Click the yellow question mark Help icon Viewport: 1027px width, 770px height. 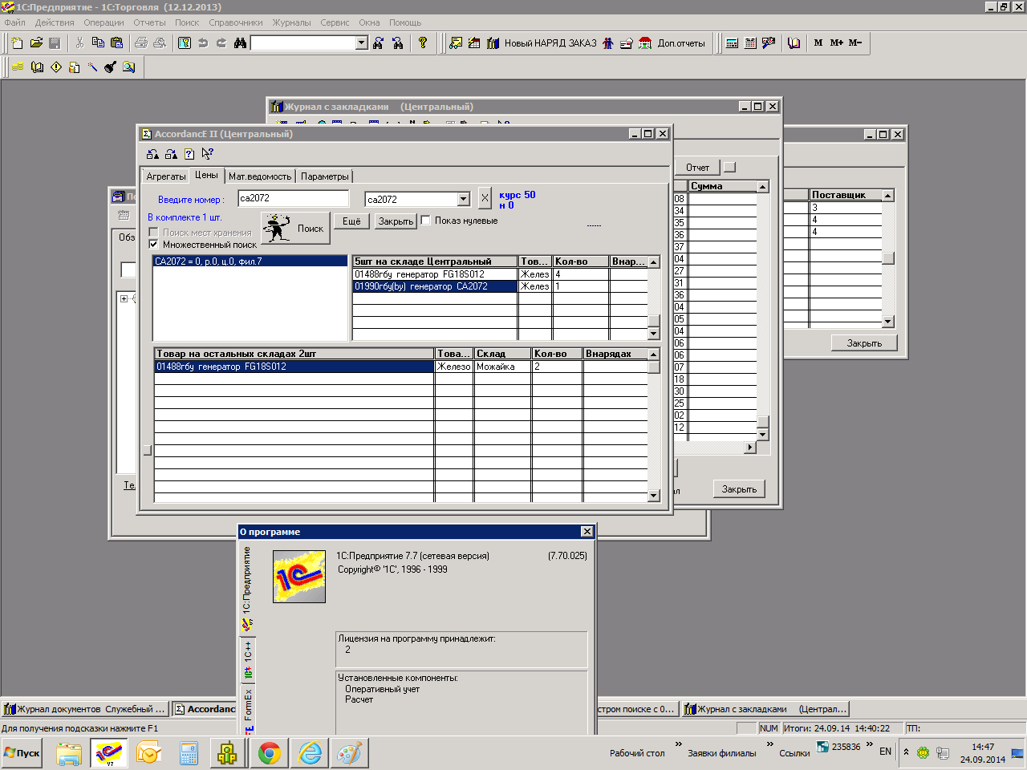click(x=423, y=43)
